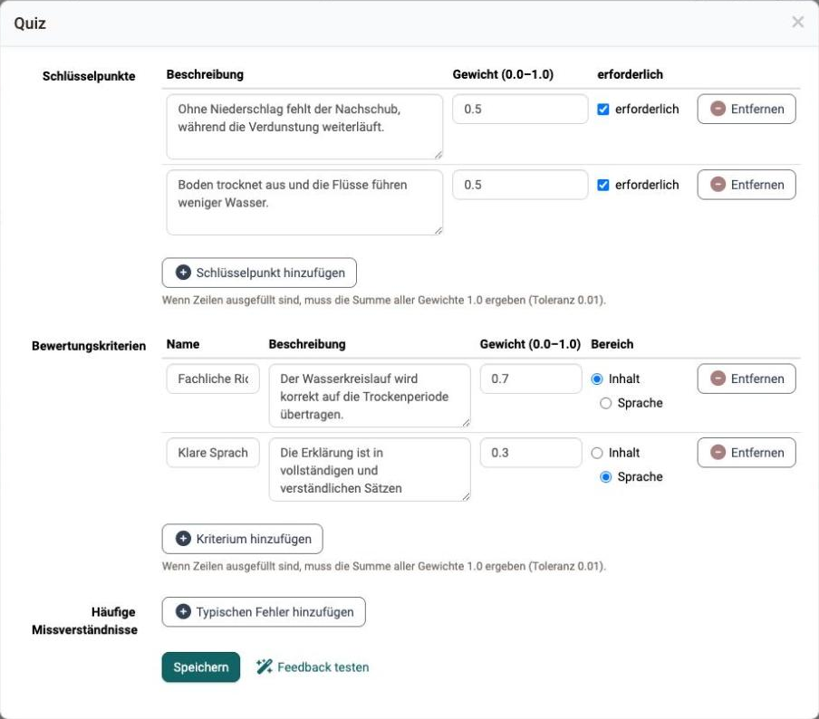Click the minus icon to remove the Fachliche criterion
Viewport: 819px width, 719px height.
coord(718,379)
